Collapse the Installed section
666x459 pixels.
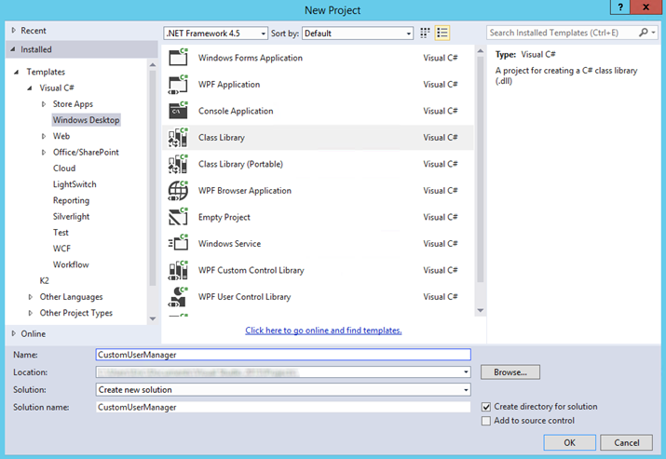[x=13, y=49]
